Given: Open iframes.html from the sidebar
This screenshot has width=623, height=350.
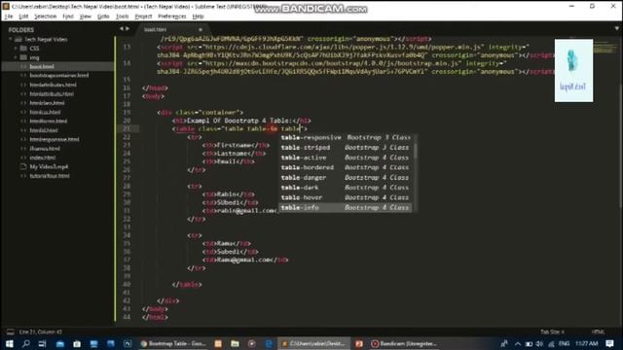Looking at the screenshot, I should coord(45,149).
